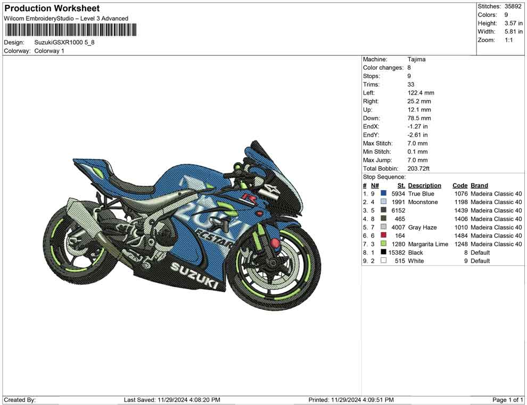Click the 'Printed: 11/29/2024 4:09:51 PM' footer
Viewport: 527px width, 405px height.
(x=351, y=400)
